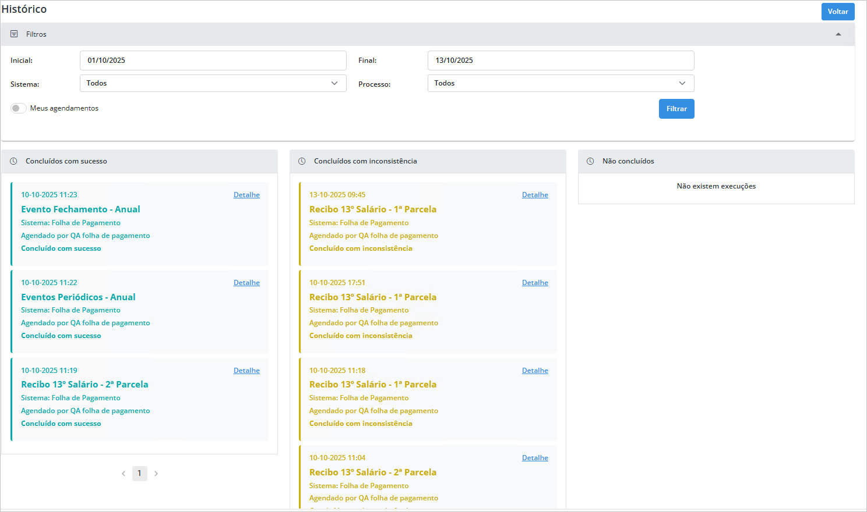Image resolution: width=867 pixels, height=512 pixels.
Task: Click clock icon in Concluídos com inconsistência header
Action: (x=302, y=161)
